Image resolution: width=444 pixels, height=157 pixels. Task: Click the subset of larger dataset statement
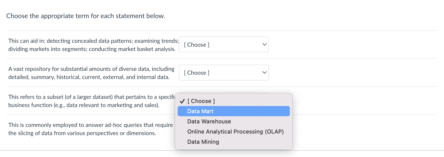coord(91,97)
